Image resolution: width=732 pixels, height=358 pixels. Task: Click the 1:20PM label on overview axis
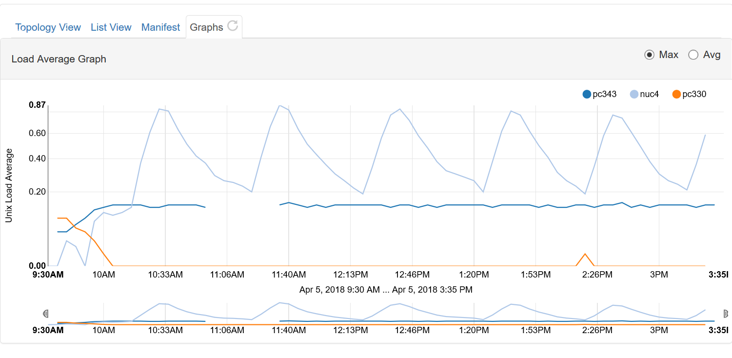pos(474,330)
